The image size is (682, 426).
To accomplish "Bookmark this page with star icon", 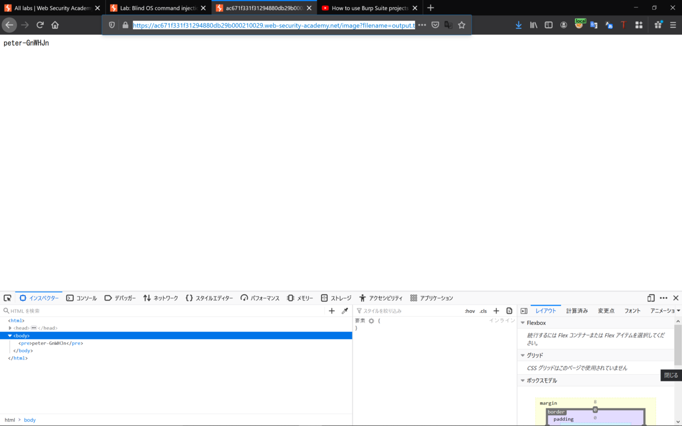I will tap(461, 25).
